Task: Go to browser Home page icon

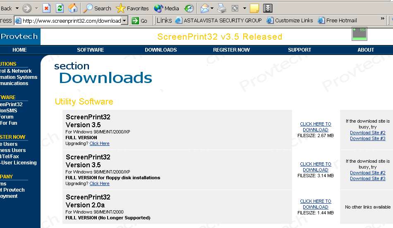Action: 73,9
